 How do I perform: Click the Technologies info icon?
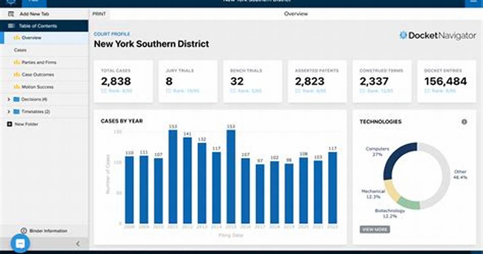pyautogui.click(x=464, y=122)
